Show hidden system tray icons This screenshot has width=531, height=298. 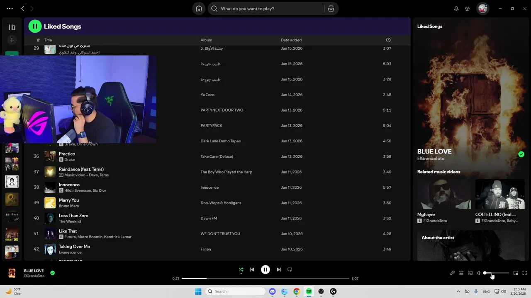tap(458, 291)
